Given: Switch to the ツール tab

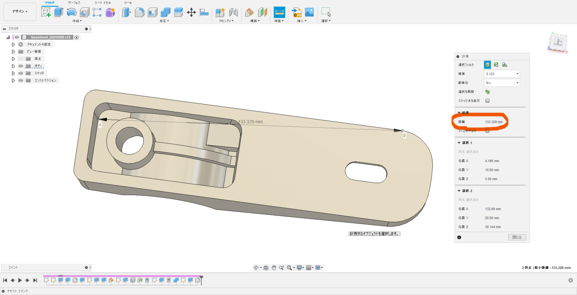Looking at the screenshot, I should click(x=128, y=2).
